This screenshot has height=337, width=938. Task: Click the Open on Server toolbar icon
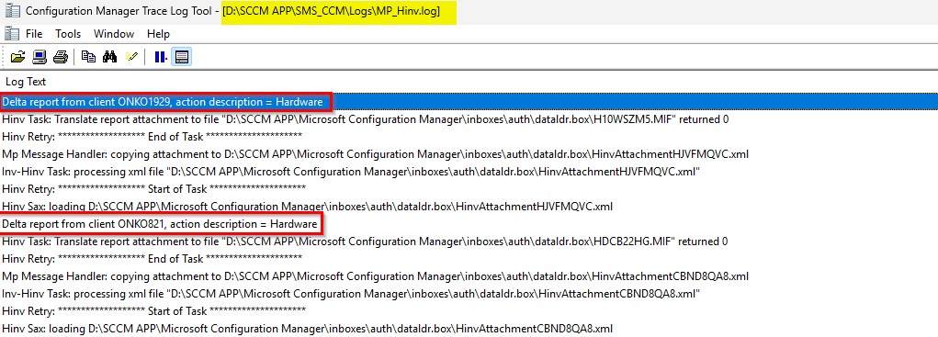coord(40,57)
